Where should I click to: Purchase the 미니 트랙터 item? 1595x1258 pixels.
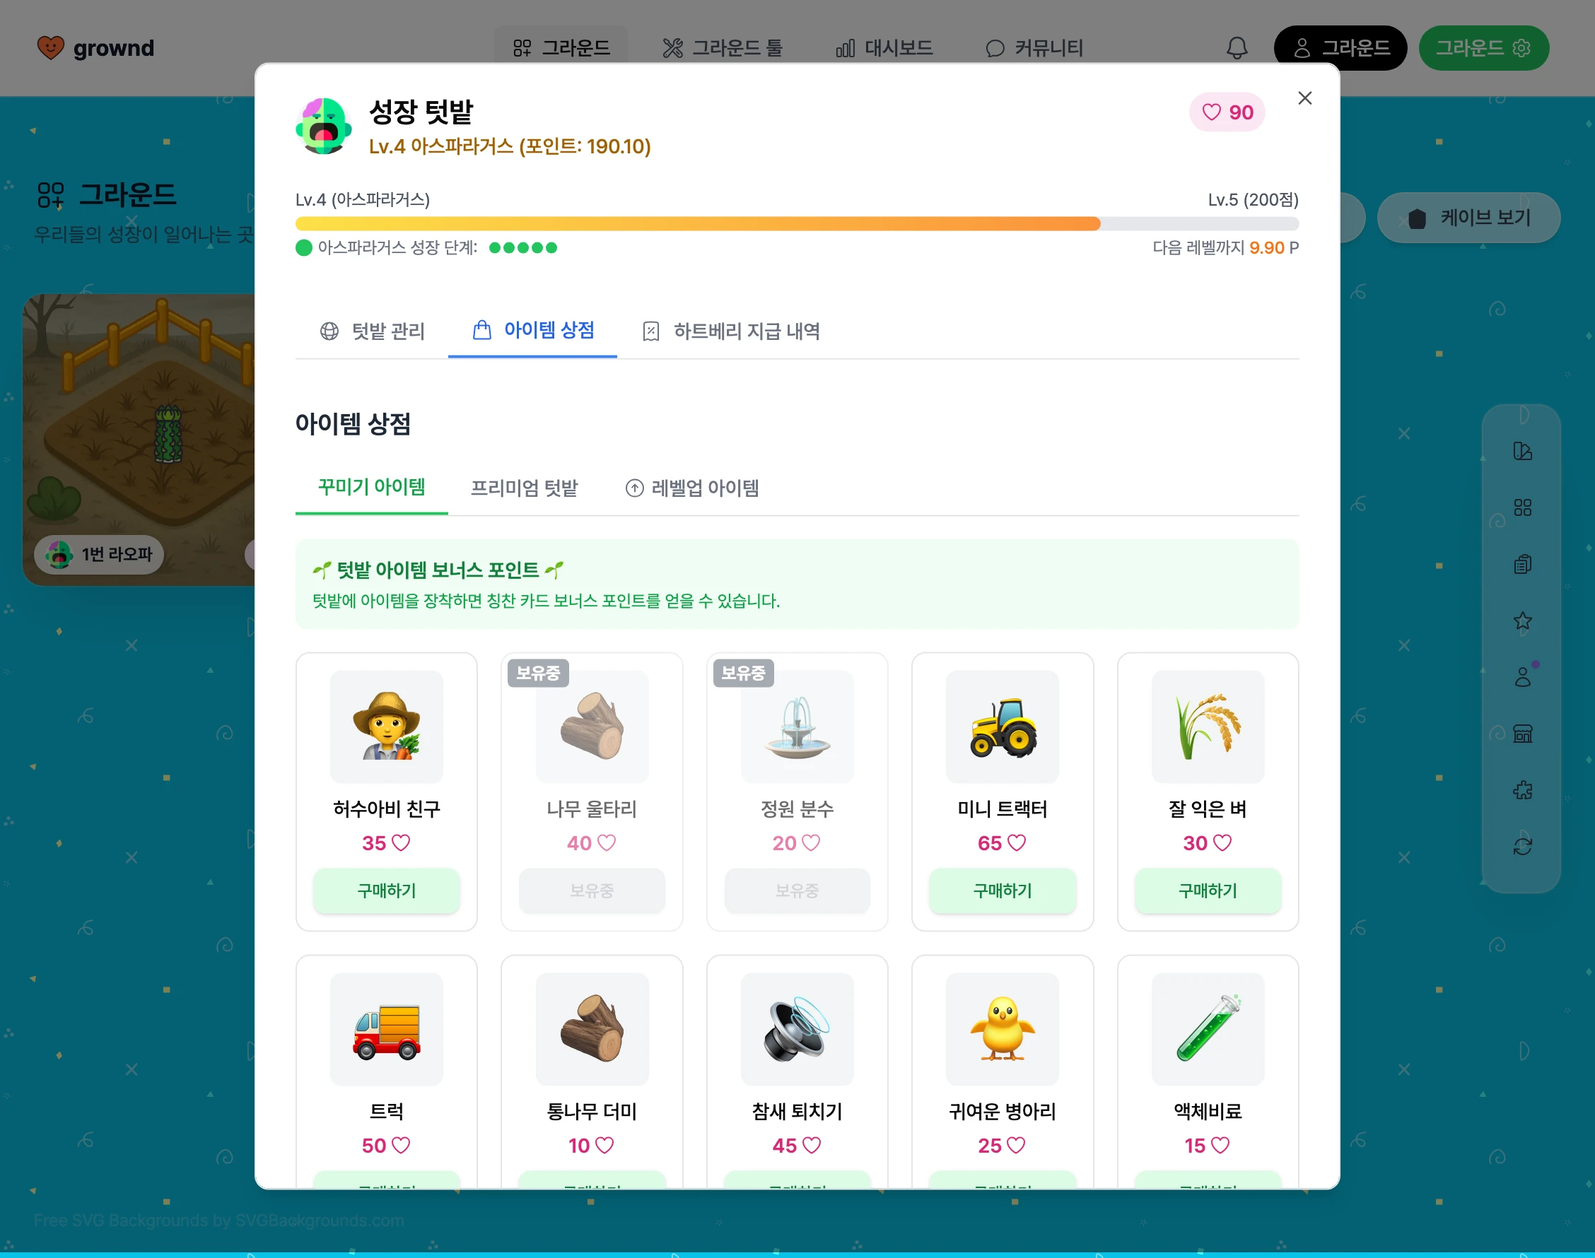pyautogui.click(x=1002, y=890)
